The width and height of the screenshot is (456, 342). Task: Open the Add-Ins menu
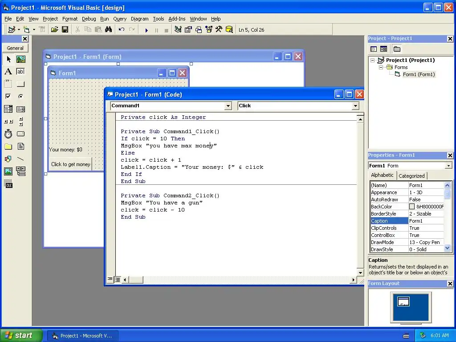177,19
